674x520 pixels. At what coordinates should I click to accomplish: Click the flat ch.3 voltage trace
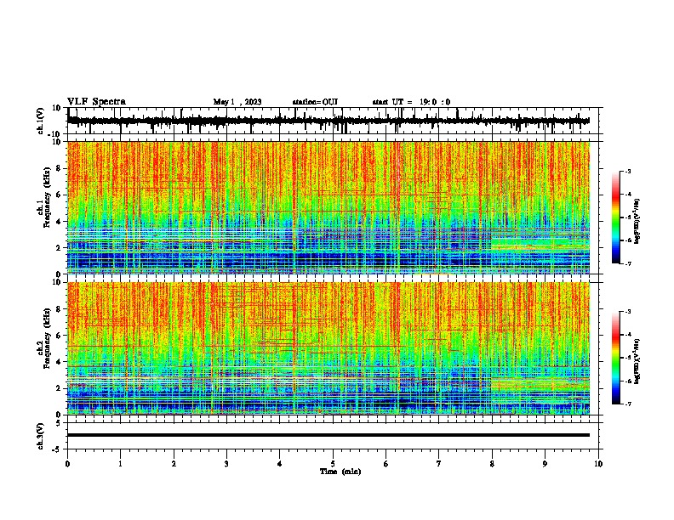[x=328, y=435]
